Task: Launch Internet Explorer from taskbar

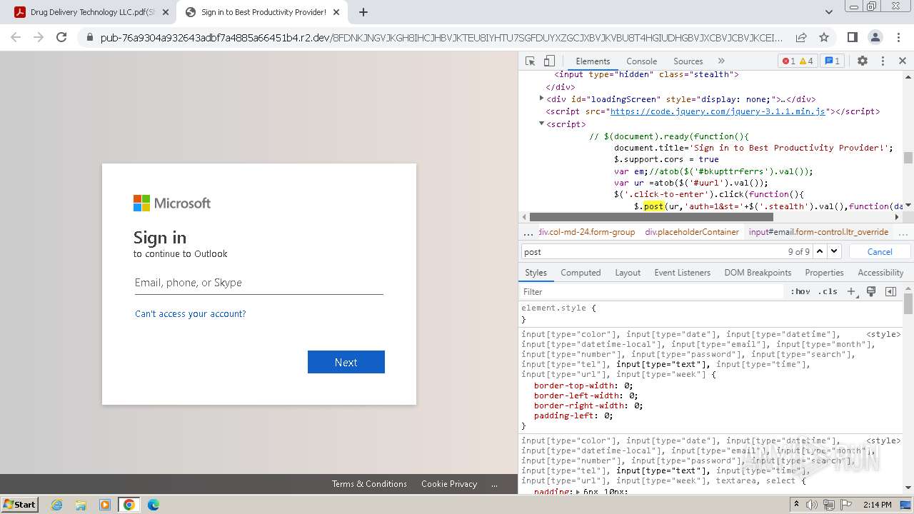Action: coord(57,505)
